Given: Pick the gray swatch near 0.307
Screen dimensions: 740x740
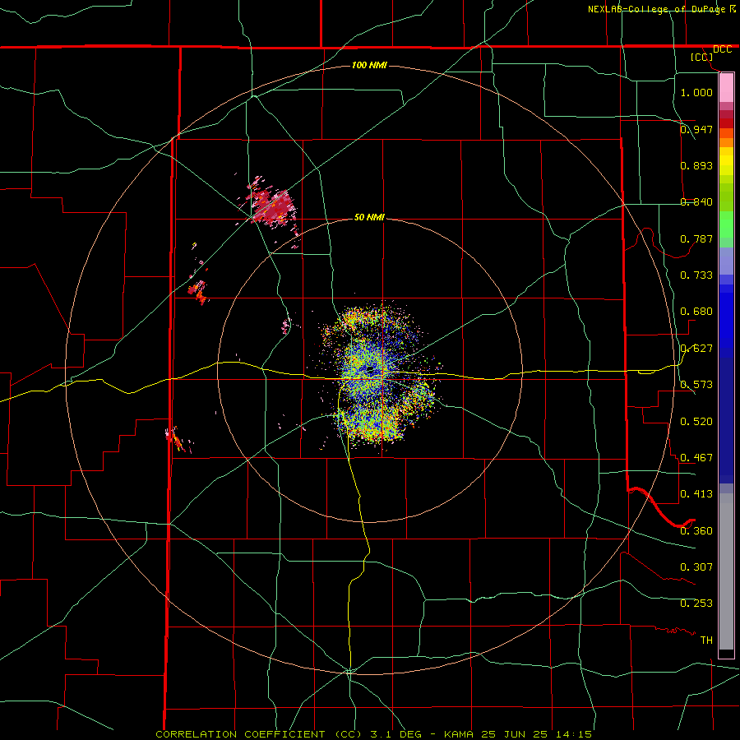Looking at the screenshot, I should pos(726,571).
